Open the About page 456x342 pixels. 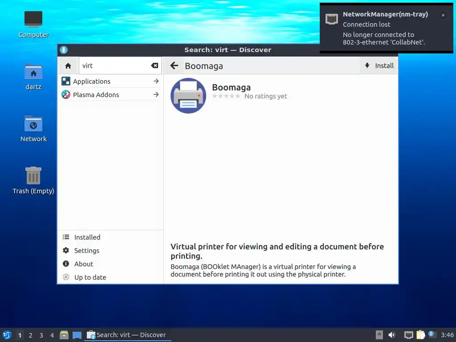click(x=110, y=264)
